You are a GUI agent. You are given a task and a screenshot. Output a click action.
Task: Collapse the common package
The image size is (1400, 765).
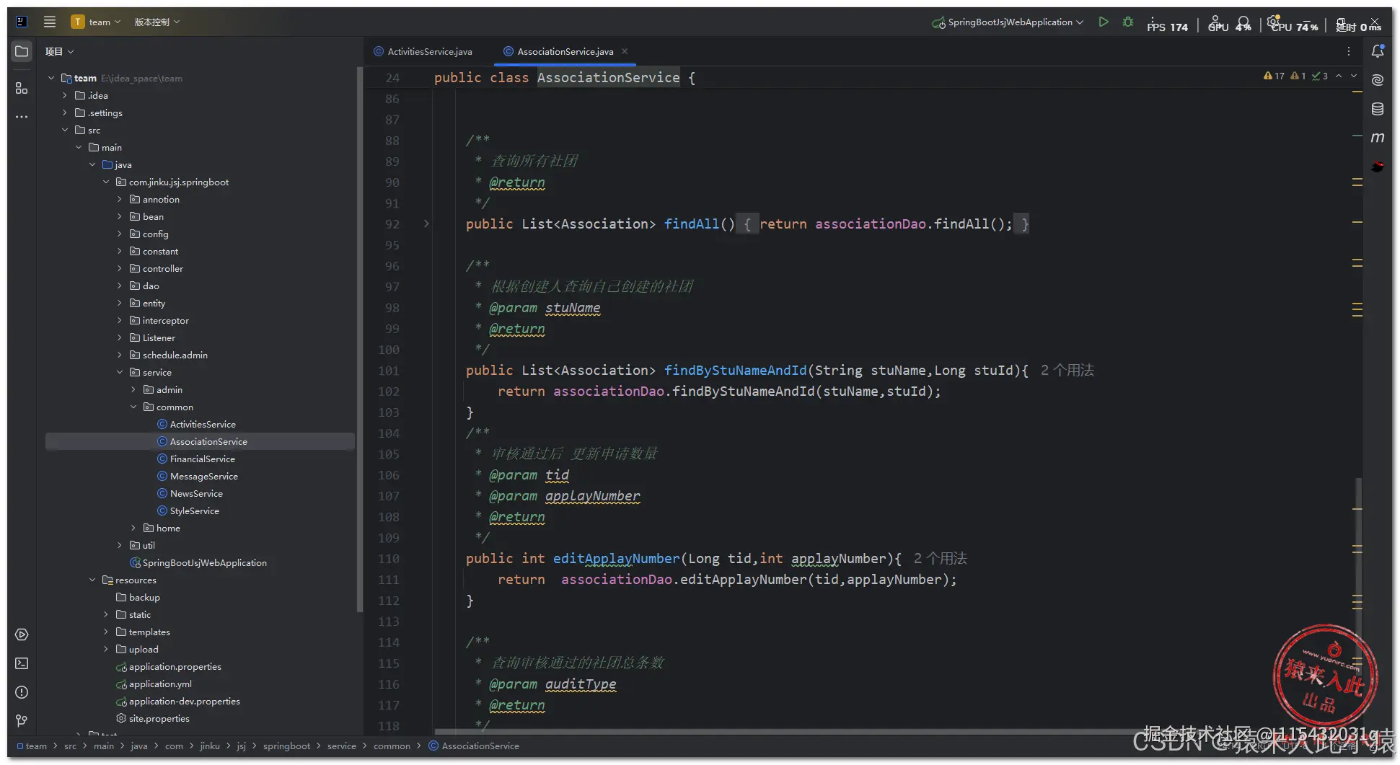[133, 407]
